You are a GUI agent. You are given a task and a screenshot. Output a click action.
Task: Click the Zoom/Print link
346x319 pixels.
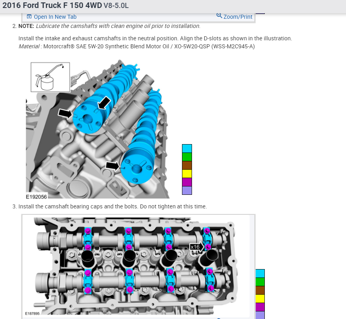238,17
